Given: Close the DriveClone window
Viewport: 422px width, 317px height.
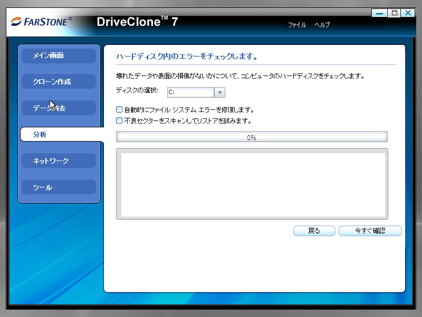Looking at the screenshot, I should point(408,13).
